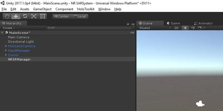Select Cursor object in Hierarchy

pos(14,55)
